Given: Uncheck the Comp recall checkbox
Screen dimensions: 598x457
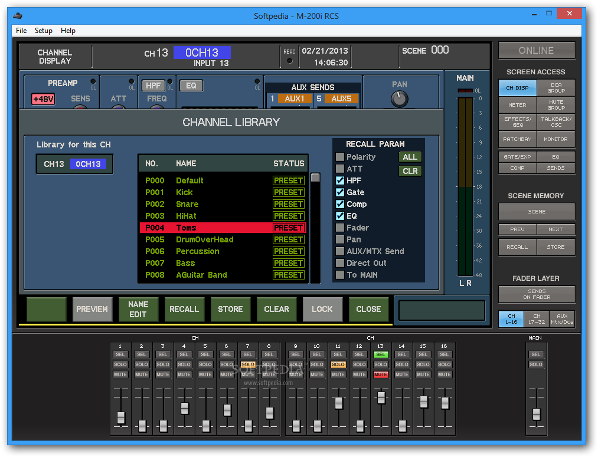Looking at the screenshot, I should (340, 204).
